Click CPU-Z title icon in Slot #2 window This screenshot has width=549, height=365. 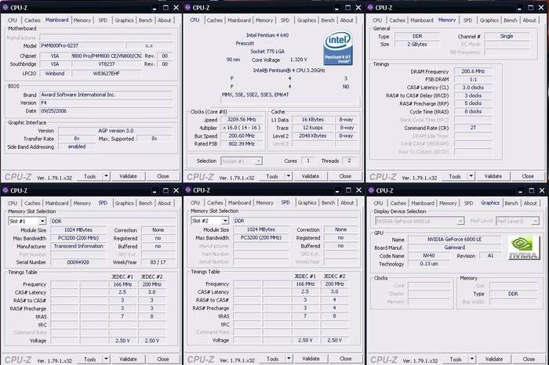pyautogui.click(x=188, y=190)
